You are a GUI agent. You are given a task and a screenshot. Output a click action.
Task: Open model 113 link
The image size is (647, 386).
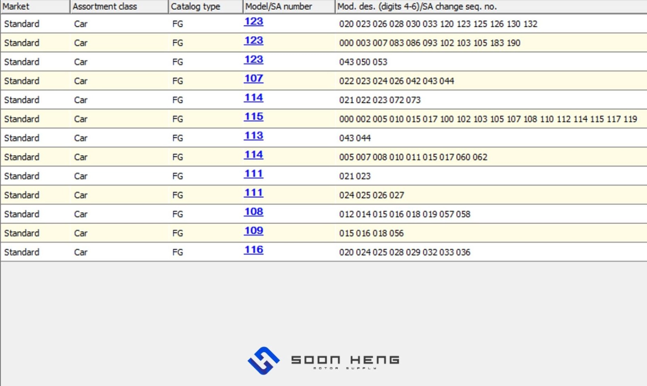(x=253, y=135)
